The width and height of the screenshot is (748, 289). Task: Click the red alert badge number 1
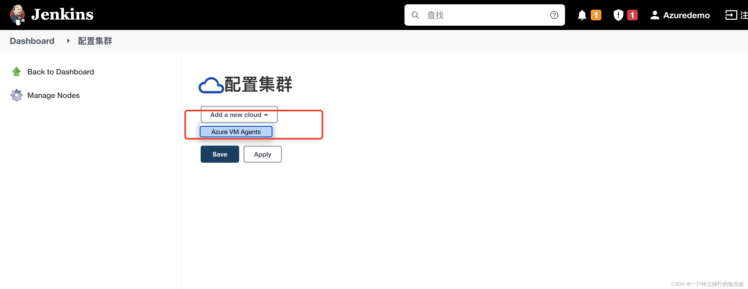[631, 14]
